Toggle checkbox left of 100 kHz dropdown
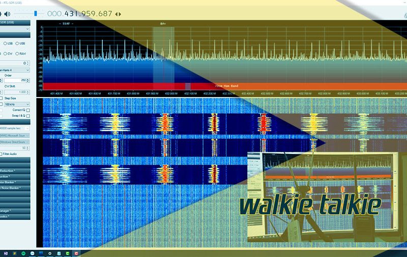This screenshot has height=257, width=407. tap(1, 104)
